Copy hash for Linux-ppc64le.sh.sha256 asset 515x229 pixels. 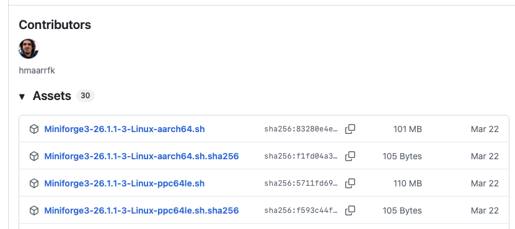tap(350, 210)
